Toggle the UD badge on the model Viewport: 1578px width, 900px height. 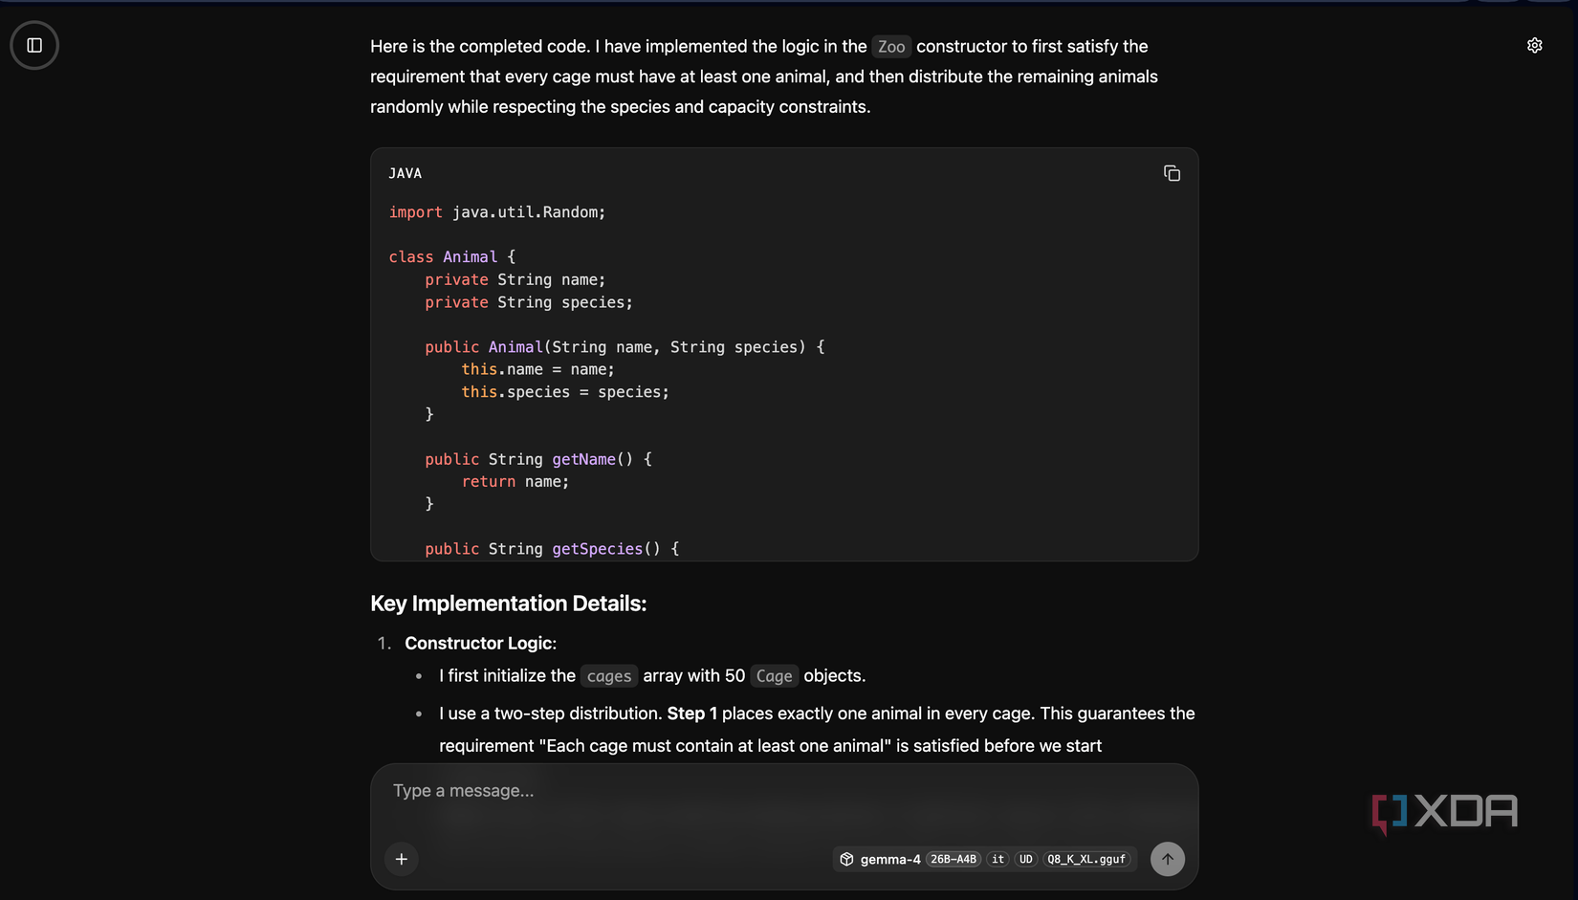(1025, 859)
